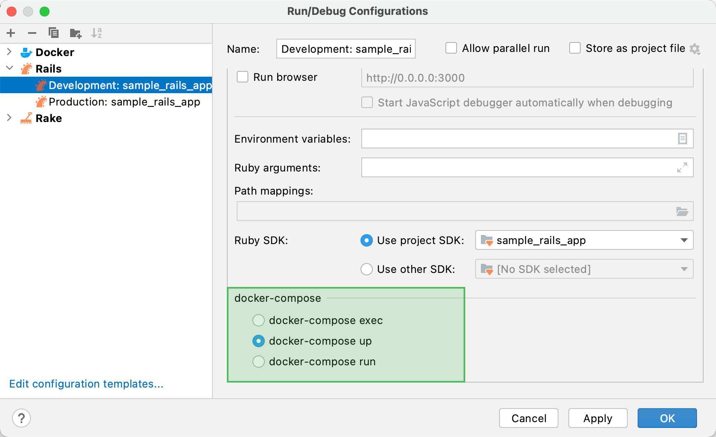The height and width of the screenshot is (437, 716).
Task: Open the No SDK selected dropdown
Action: (x=684, y=269)
